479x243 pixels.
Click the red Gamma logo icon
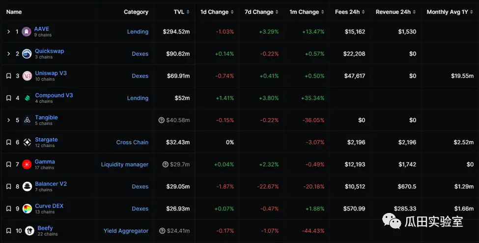pyautogui.click(x=28, y=164)
